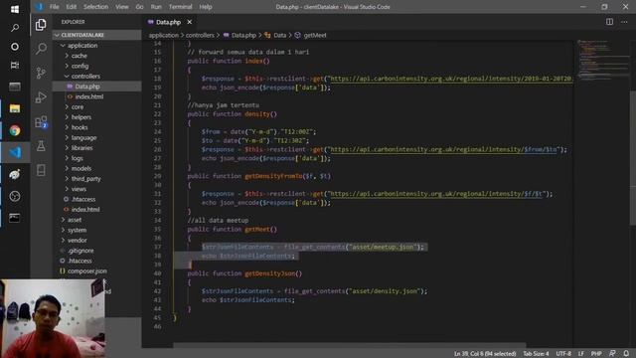Expand the language folder

click(97, 137)
